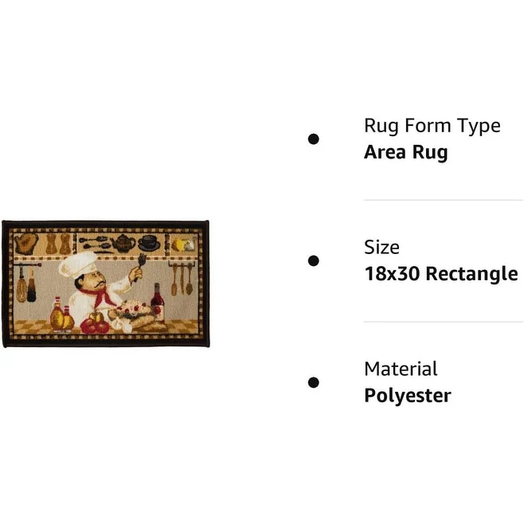
Task: Click the chef's white hat on rug
Action: (x=76, y=264)
